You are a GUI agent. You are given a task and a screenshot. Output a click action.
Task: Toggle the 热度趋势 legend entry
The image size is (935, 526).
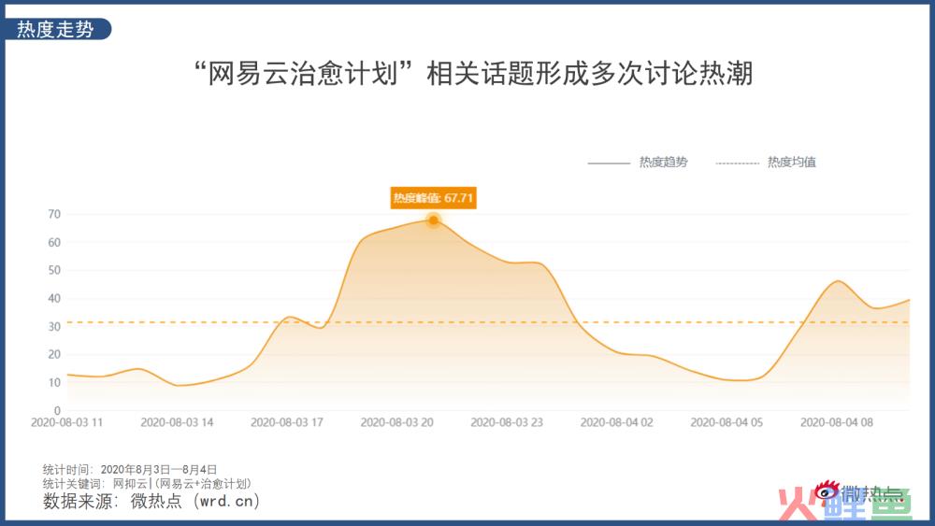coord(638,162)
